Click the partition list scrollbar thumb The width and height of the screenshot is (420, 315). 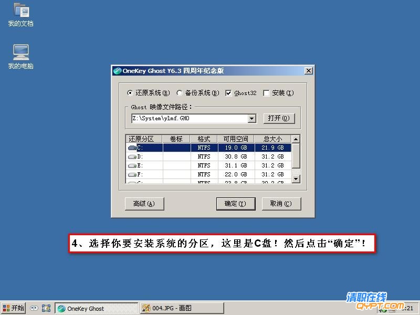tap(296, 155)
